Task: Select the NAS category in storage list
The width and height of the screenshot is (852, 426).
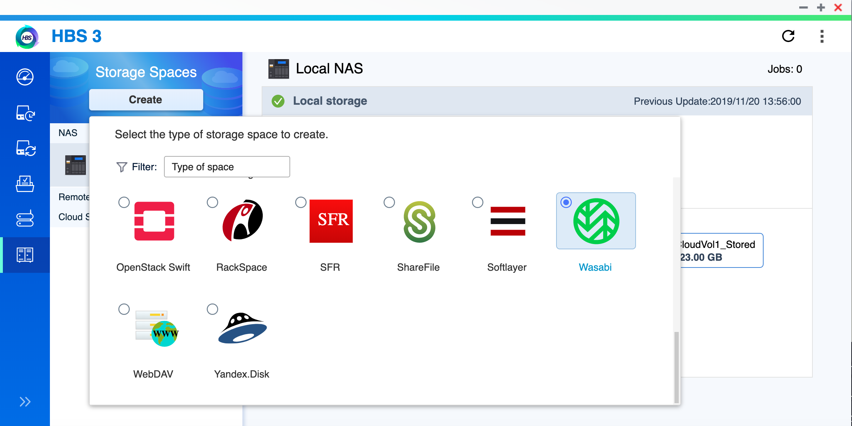Action: 68,133
